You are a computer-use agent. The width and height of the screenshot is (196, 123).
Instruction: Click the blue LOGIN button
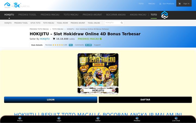51,100
